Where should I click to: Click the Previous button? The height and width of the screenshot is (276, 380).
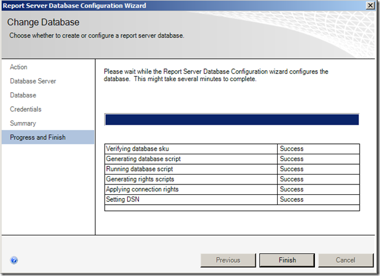click(228, 260)
